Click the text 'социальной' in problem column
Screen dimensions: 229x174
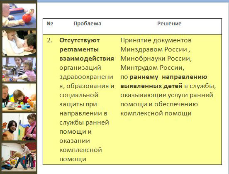point(79,95)
